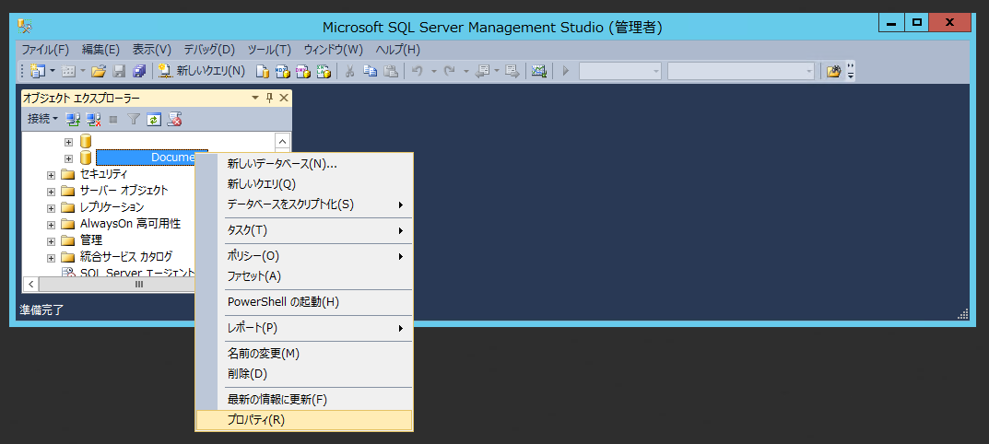Click the Paste clipboard icon

click(391, 71)
